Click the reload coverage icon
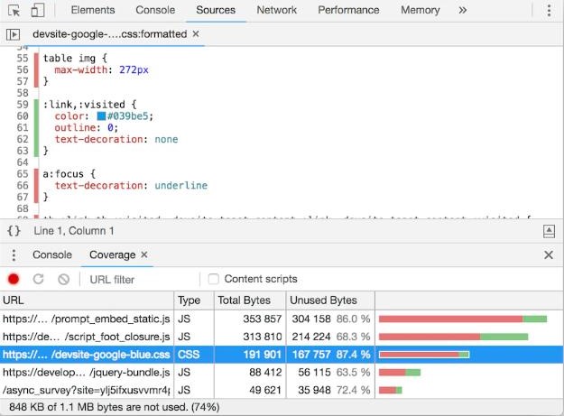The width and height of the screenshot is (564, 416). (38, 279)
